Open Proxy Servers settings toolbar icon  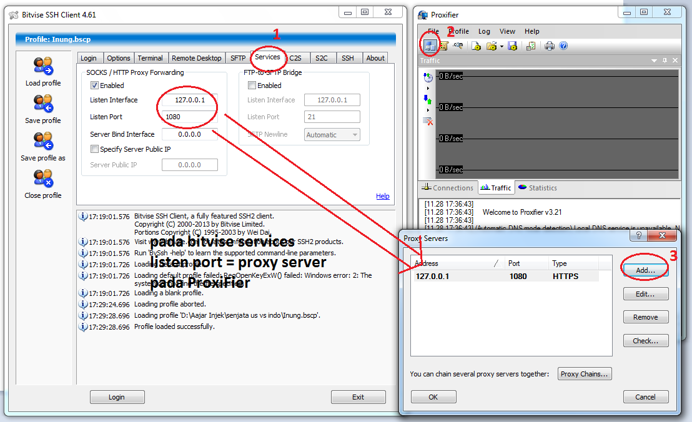(430, 46)
